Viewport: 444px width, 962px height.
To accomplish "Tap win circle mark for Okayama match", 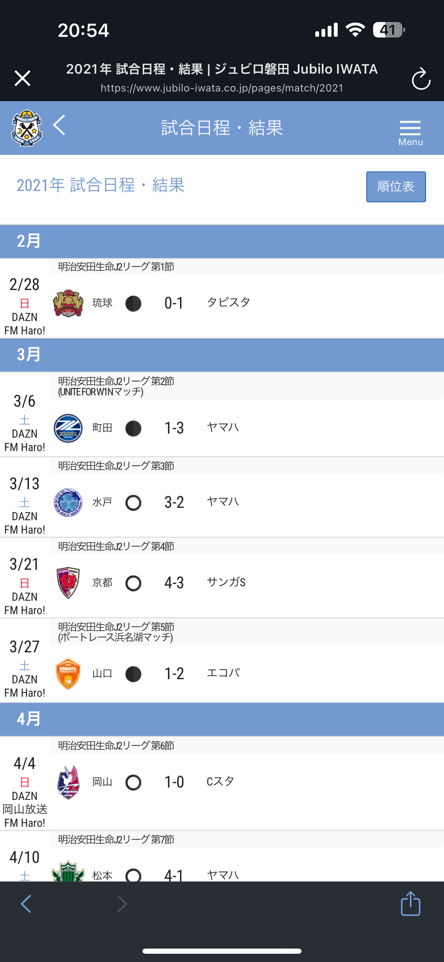I will [134, 782].
